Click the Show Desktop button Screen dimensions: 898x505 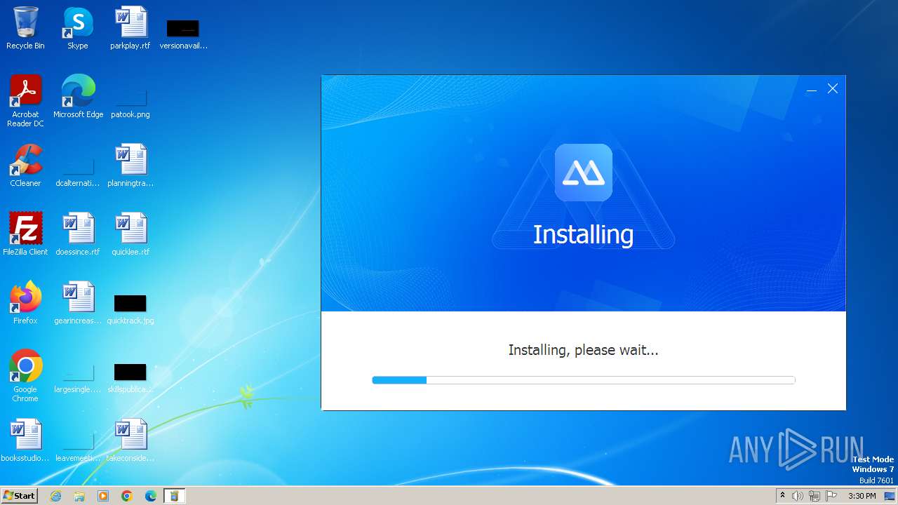coord(890,496)
